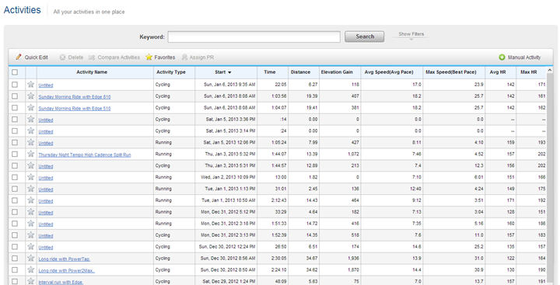Click green plus Manual Activity icon

point(502,57)
